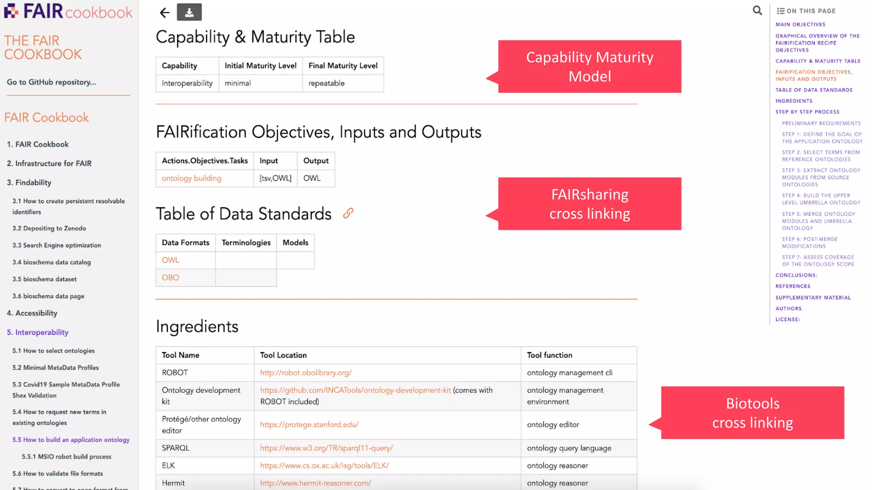Jump to Capability & Maturity Table section
The image size is (872, 490).
(818, 61)
